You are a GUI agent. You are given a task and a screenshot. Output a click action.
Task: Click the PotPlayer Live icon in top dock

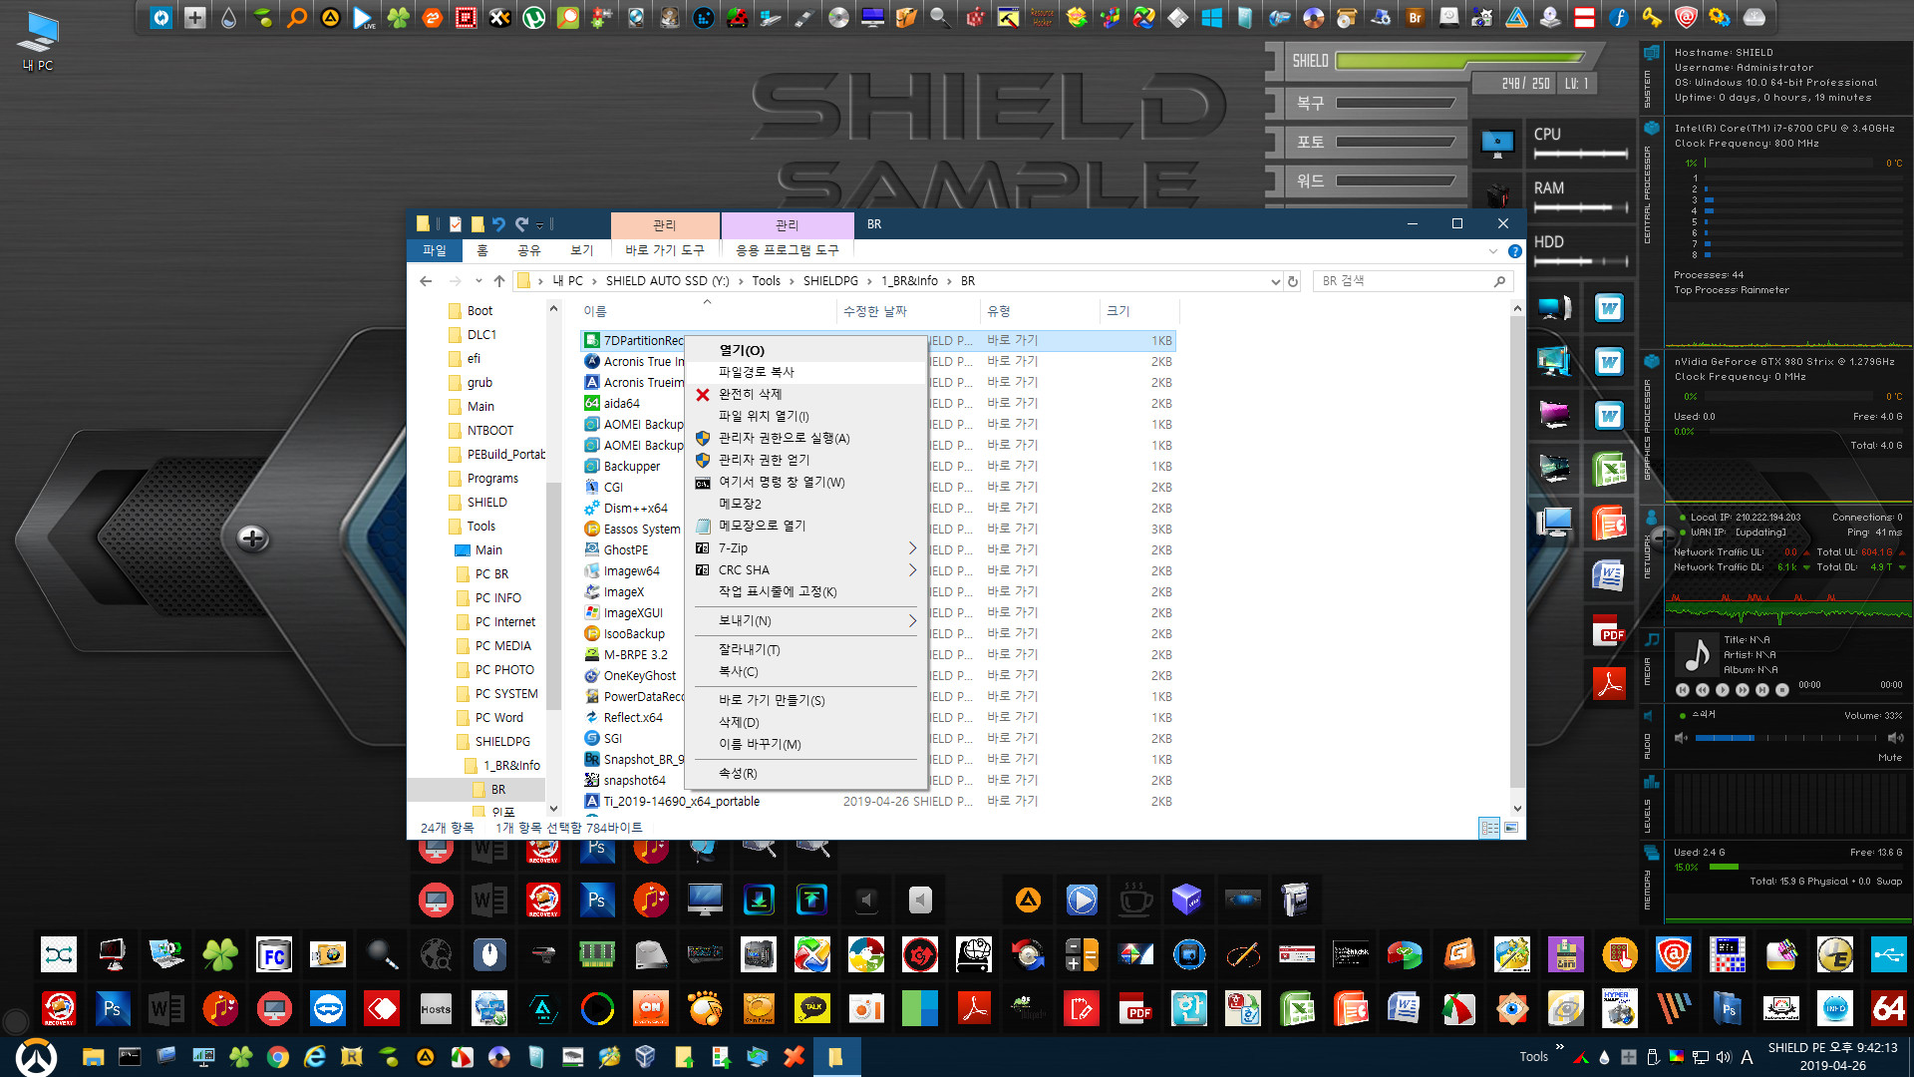click(x=364, y=17)
